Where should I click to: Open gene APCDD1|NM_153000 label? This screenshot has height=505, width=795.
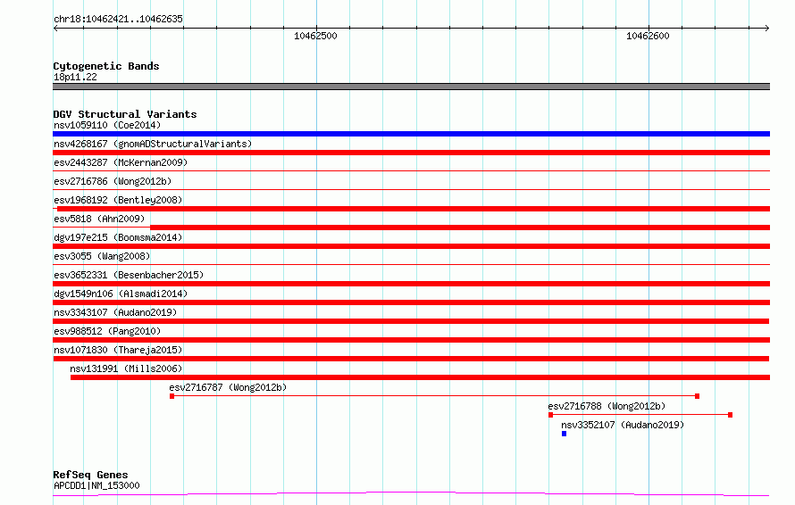coord(96,485)
